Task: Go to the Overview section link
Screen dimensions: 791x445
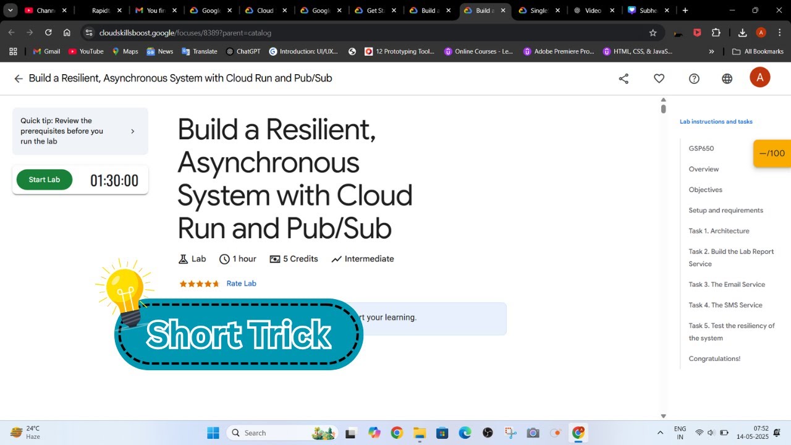Action: [x=703, y=169]
